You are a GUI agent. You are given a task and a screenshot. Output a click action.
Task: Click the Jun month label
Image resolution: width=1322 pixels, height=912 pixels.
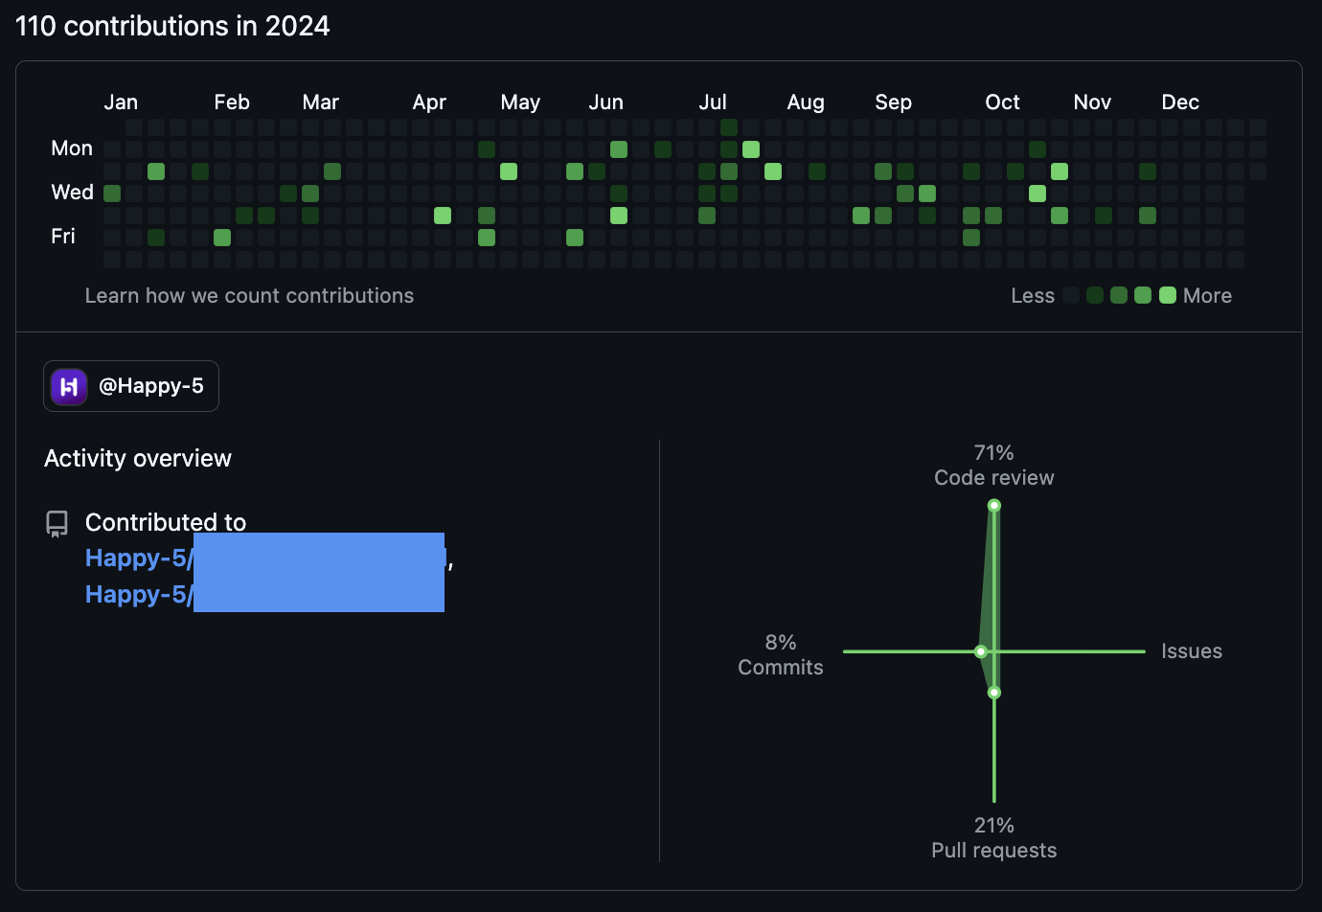[606, 102]
